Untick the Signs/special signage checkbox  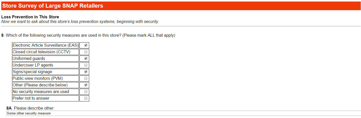(x=86, y=72)
